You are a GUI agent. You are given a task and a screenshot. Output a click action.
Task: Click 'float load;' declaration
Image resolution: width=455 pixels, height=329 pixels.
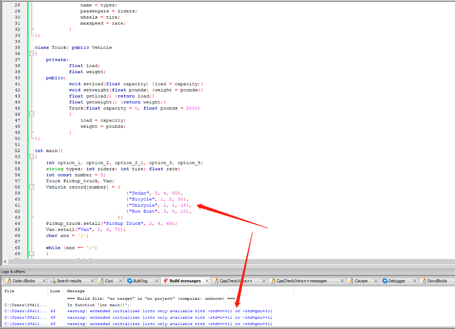84,66
